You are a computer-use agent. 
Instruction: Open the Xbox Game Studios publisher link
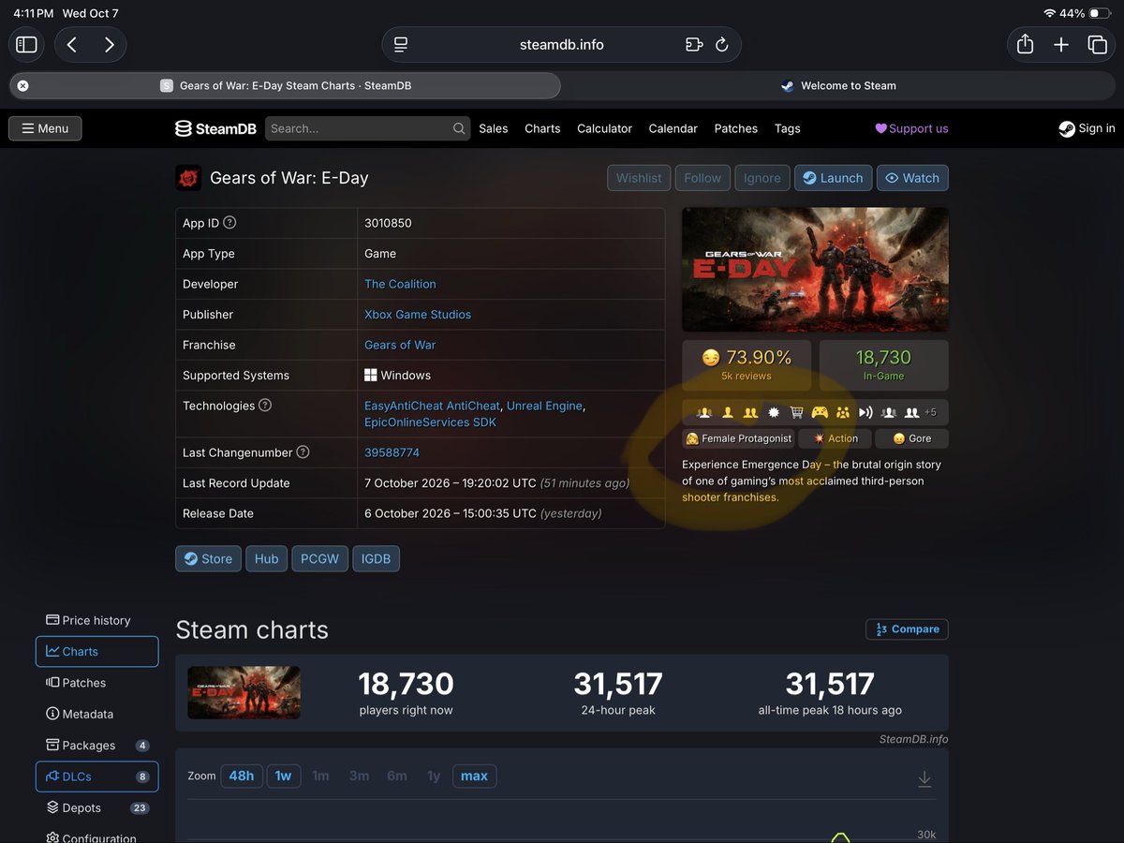[x=418, y=315]
